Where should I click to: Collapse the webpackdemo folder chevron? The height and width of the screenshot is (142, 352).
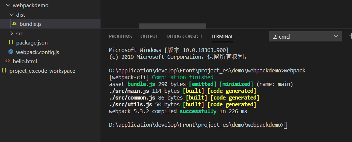pos(9,5)
